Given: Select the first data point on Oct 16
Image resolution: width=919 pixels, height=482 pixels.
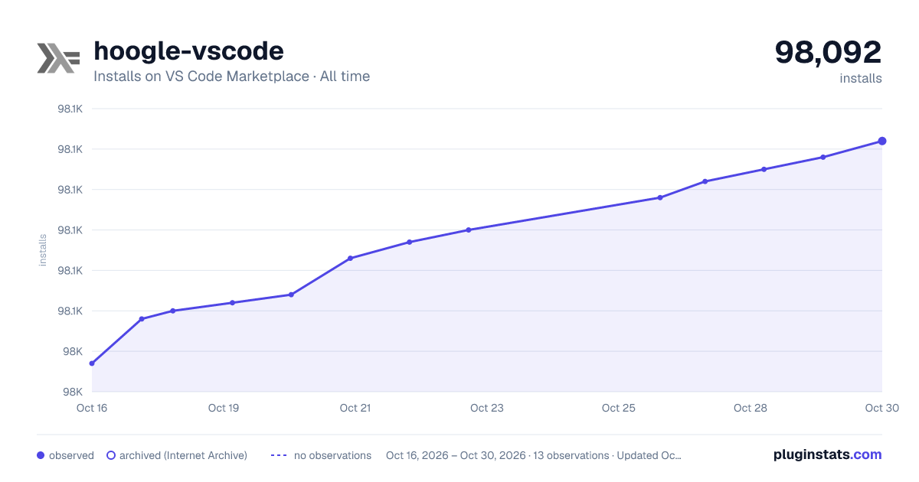Looking at the screenshot, I should point(92,363).
